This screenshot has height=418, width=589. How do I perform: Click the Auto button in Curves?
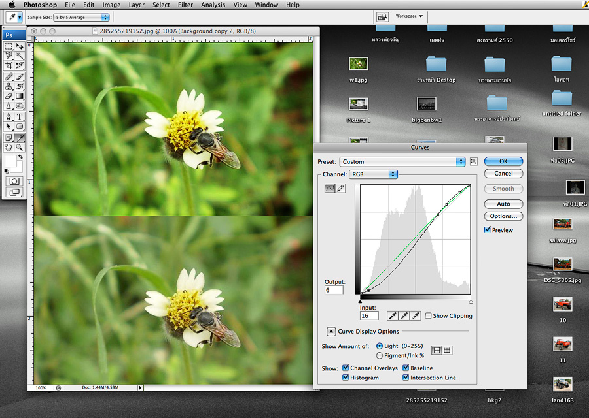(503, 204)
